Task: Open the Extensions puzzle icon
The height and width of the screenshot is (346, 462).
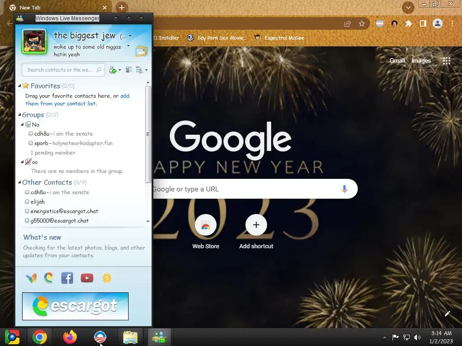Action: click(408, 23)
